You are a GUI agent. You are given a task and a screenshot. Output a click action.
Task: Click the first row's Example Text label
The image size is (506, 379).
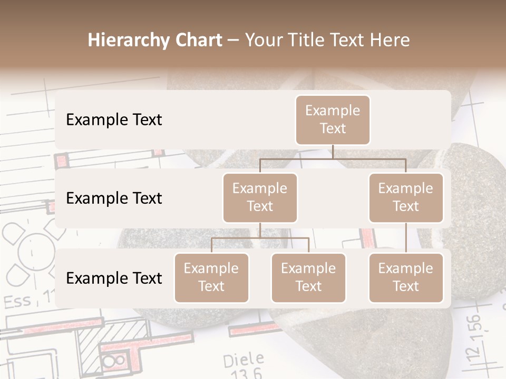click(x=114, y=120)
